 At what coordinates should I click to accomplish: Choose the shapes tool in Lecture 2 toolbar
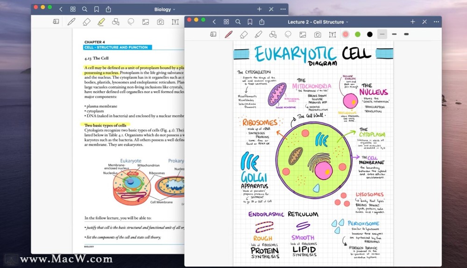273,35
